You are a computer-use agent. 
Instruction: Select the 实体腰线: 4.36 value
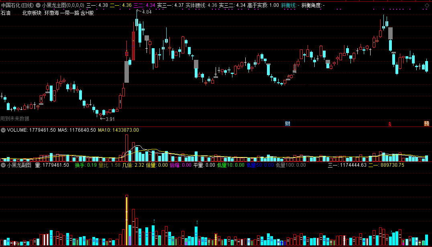click(202, 5)
